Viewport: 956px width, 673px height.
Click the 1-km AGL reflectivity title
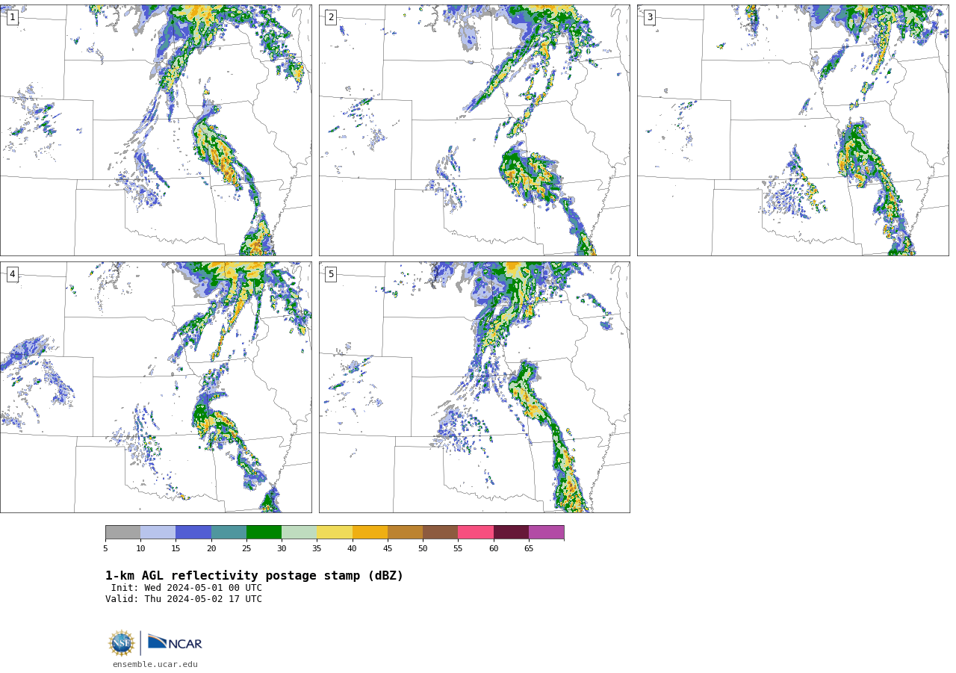coord(254,576)
